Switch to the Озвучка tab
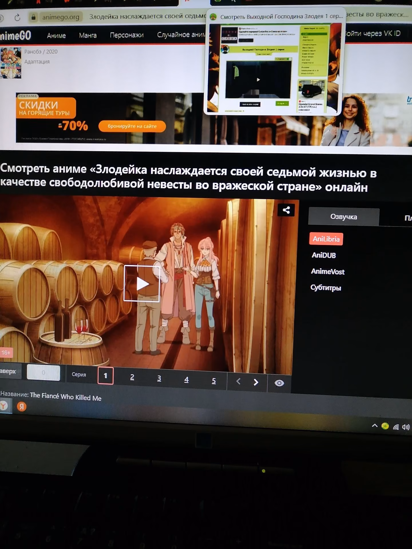The image size is (412, 549). (x=344, y=217)
